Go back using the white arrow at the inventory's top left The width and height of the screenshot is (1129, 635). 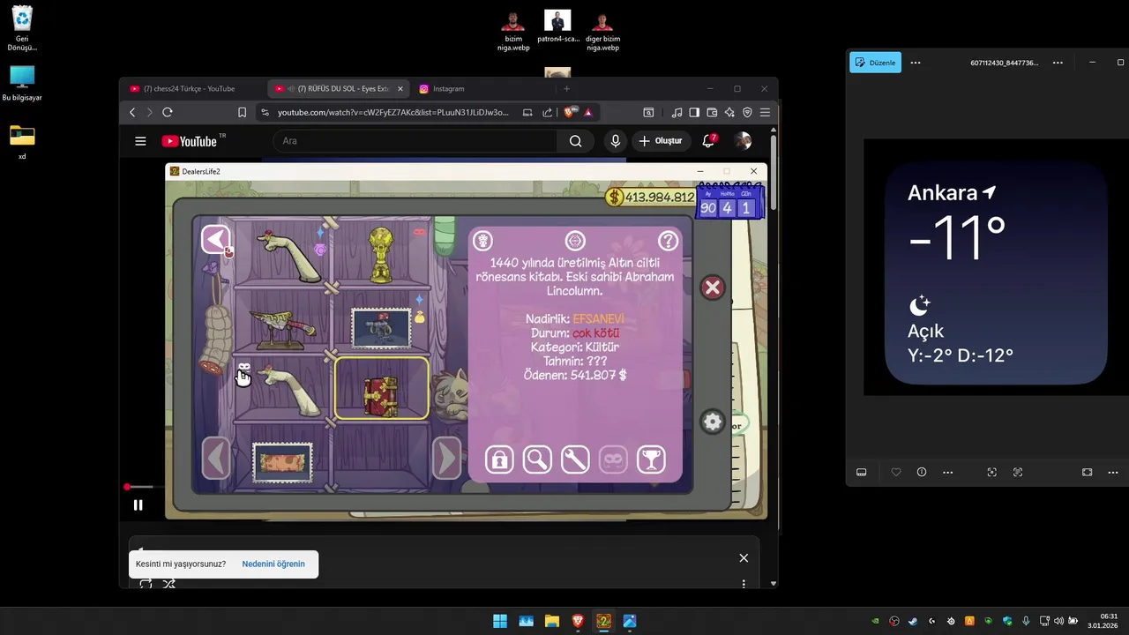pyautogui.click(x=215, y=239)
